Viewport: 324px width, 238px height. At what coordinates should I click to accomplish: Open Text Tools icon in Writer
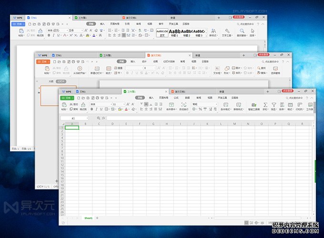pyautogui.click(x=227, y=31)
